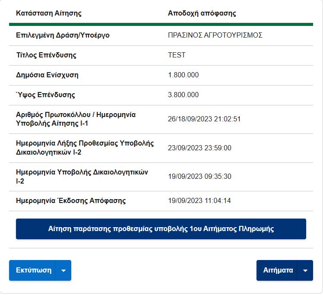The height and width of the screenshot is (295, 323).
Task: Click the Δημόσια Ενίσχυση label
Action: 47,75
